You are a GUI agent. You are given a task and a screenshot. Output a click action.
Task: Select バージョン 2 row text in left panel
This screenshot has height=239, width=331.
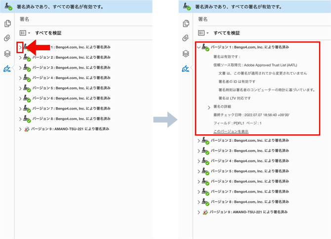coord(71,57)
